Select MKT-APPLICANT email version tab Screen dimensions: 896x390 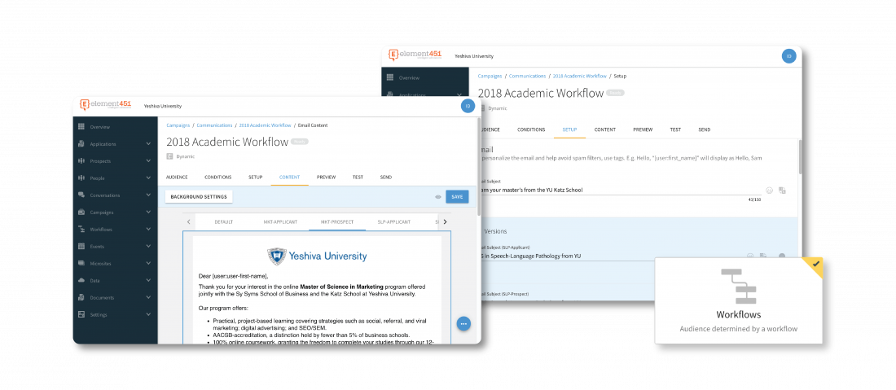[280, 221]
